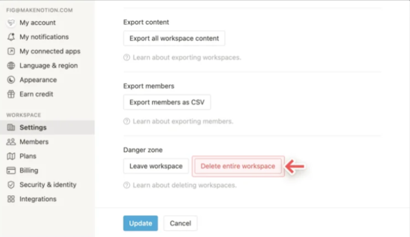Click Delete entire workspace button
Screen dimensions: 410x237
pyautogui.click(x=238, y=166)
